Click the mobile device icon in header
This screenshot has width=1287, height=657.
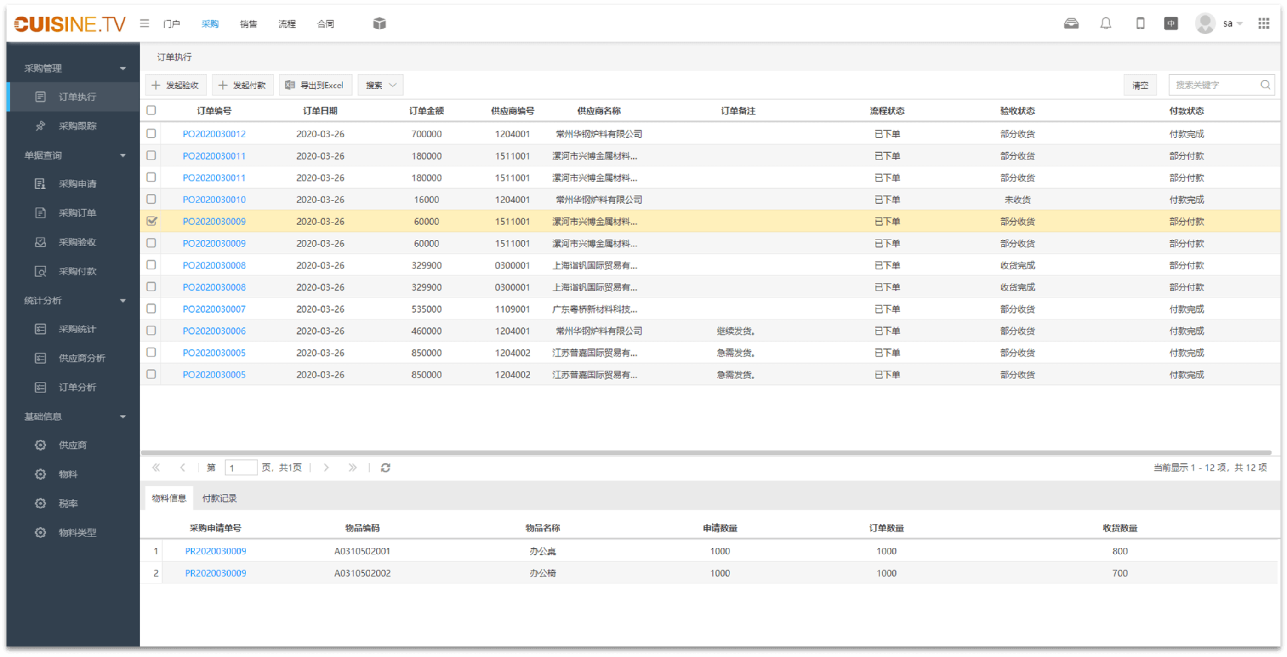click(1140, 23)
